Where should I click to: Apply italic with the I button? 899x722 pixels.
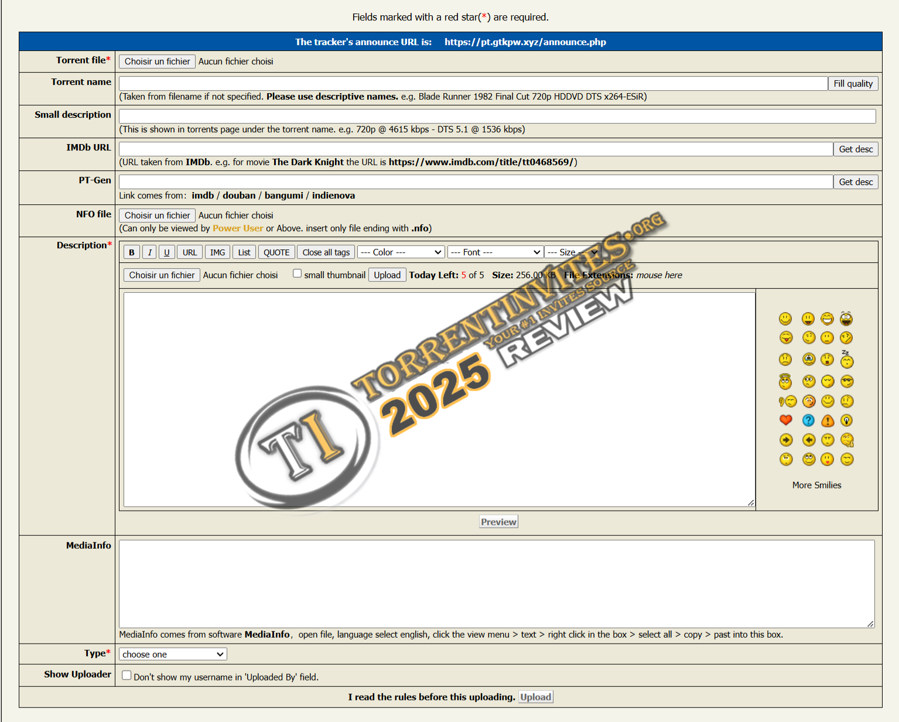[x=150, y=252]
